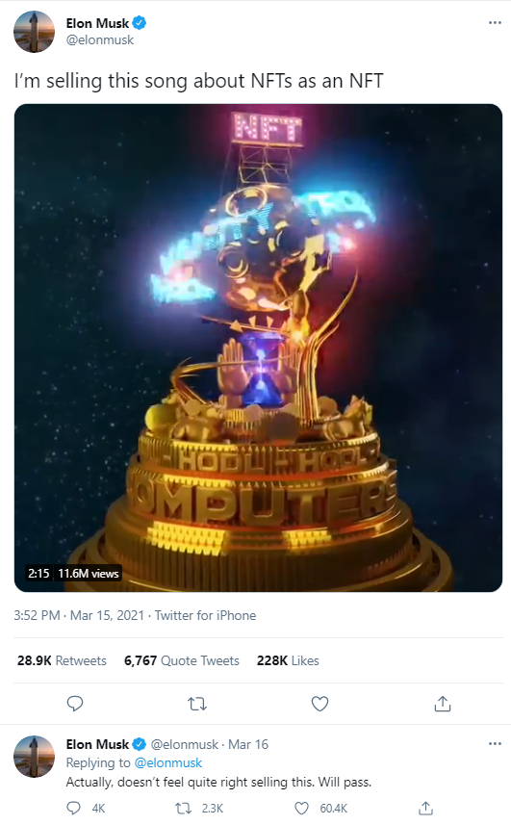Open Elon Musk's profile avatar at top

[35, 32]
